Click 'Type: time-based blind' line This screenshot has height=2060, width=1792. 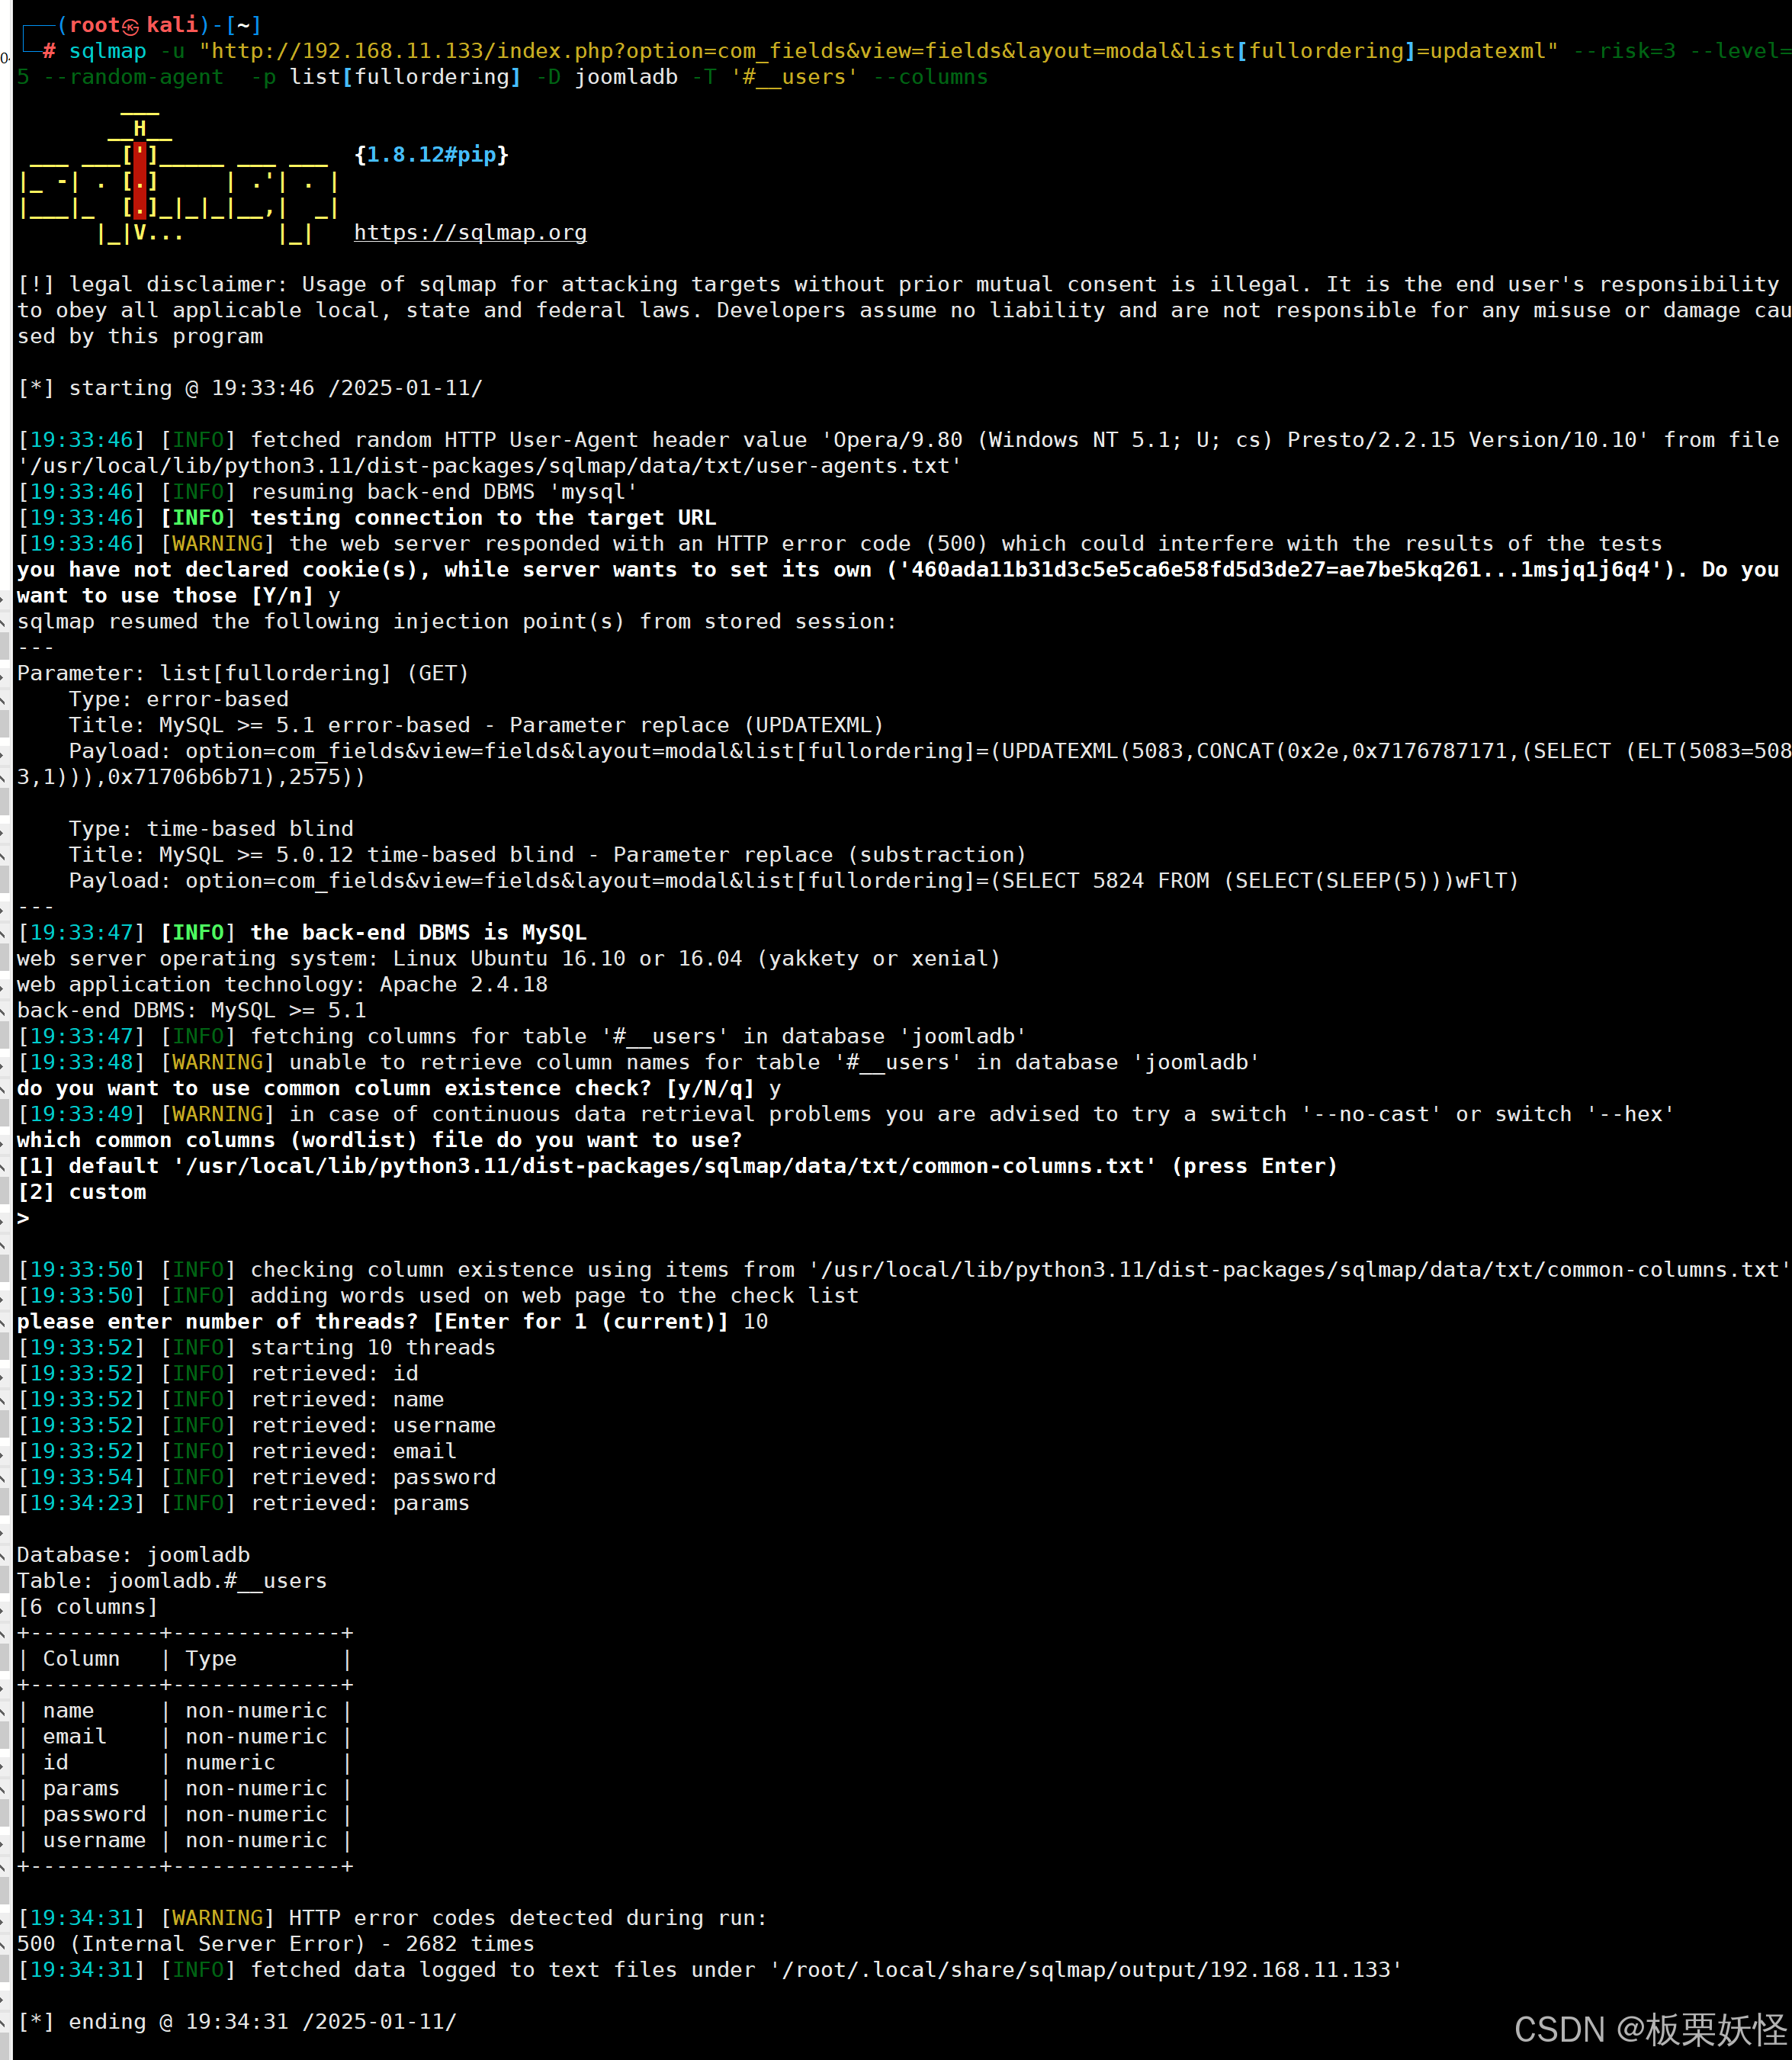point(211,828)
